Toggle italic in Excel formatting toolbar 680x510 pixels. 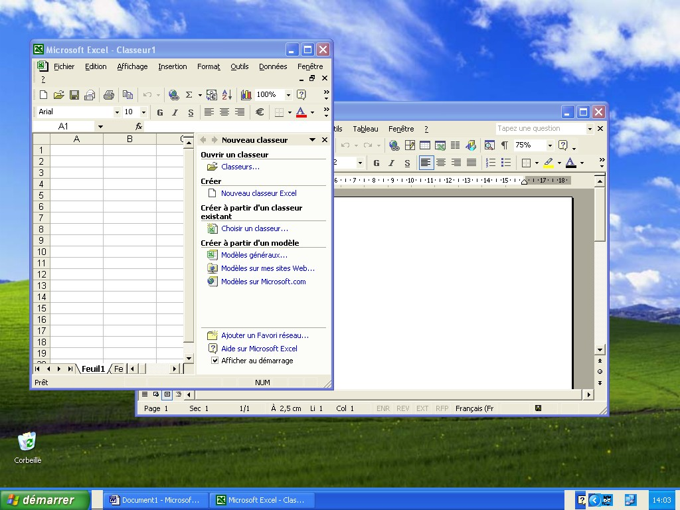pos(175,112)
